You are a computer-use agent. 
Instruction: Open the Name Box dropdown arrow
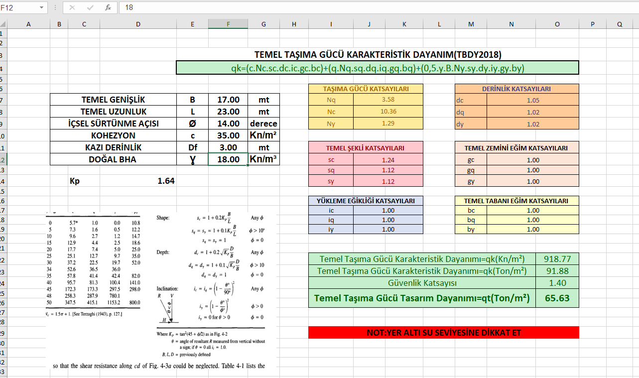tap(41, 7)
